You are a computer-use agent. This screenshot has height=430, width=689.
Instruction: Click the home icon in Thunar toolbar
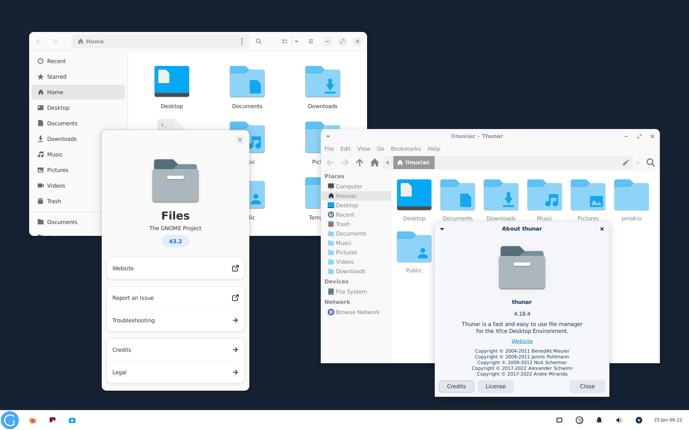coord(374,163)
